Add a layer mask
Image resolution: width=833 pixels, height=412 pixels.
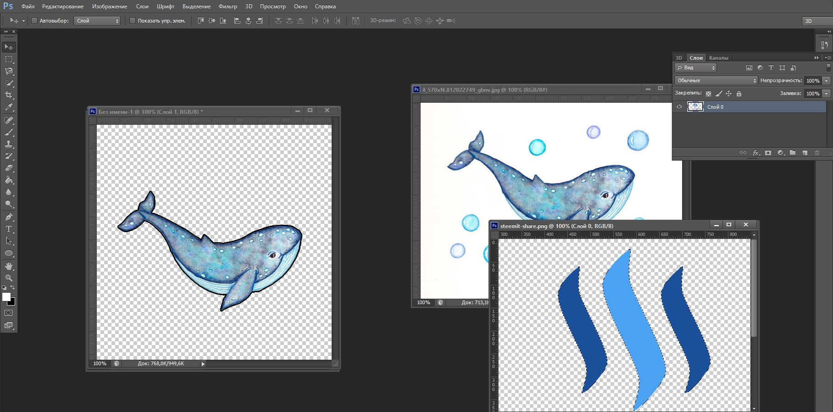768,153
